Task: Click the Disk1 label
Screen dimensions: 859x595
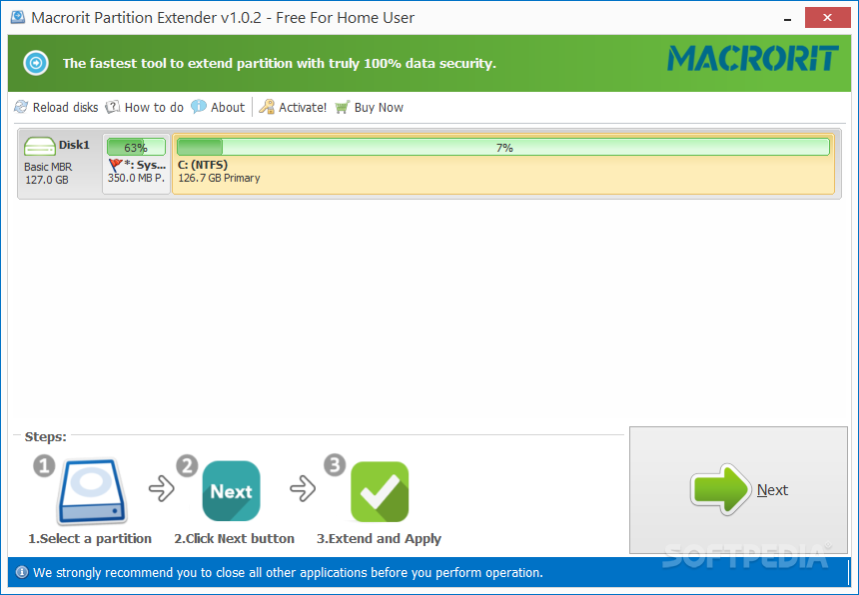Action: click(74, 145)
